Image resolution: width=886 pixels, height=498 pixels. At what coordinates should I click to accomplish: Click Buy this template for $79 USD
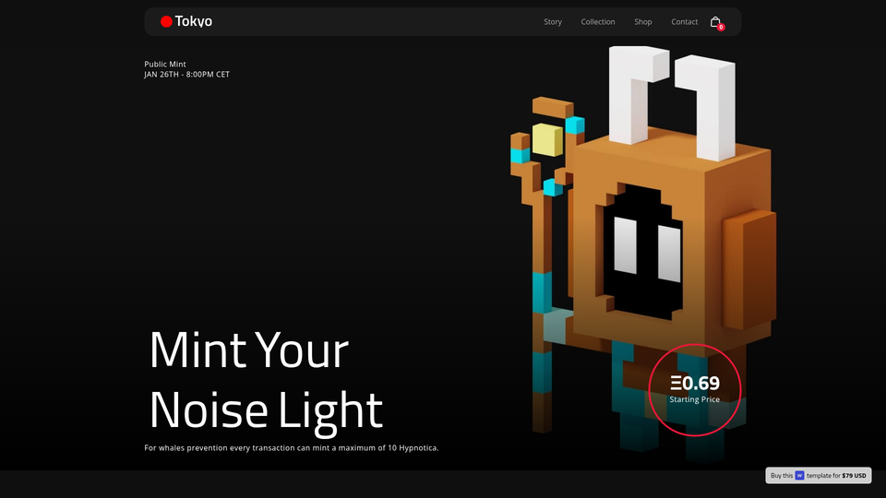point(819,476)
